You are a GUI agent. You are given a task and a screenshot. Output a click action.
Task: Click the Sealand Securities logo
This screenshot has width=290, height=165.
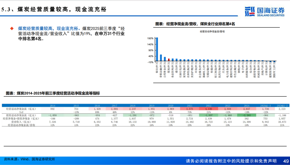[264, 12]
